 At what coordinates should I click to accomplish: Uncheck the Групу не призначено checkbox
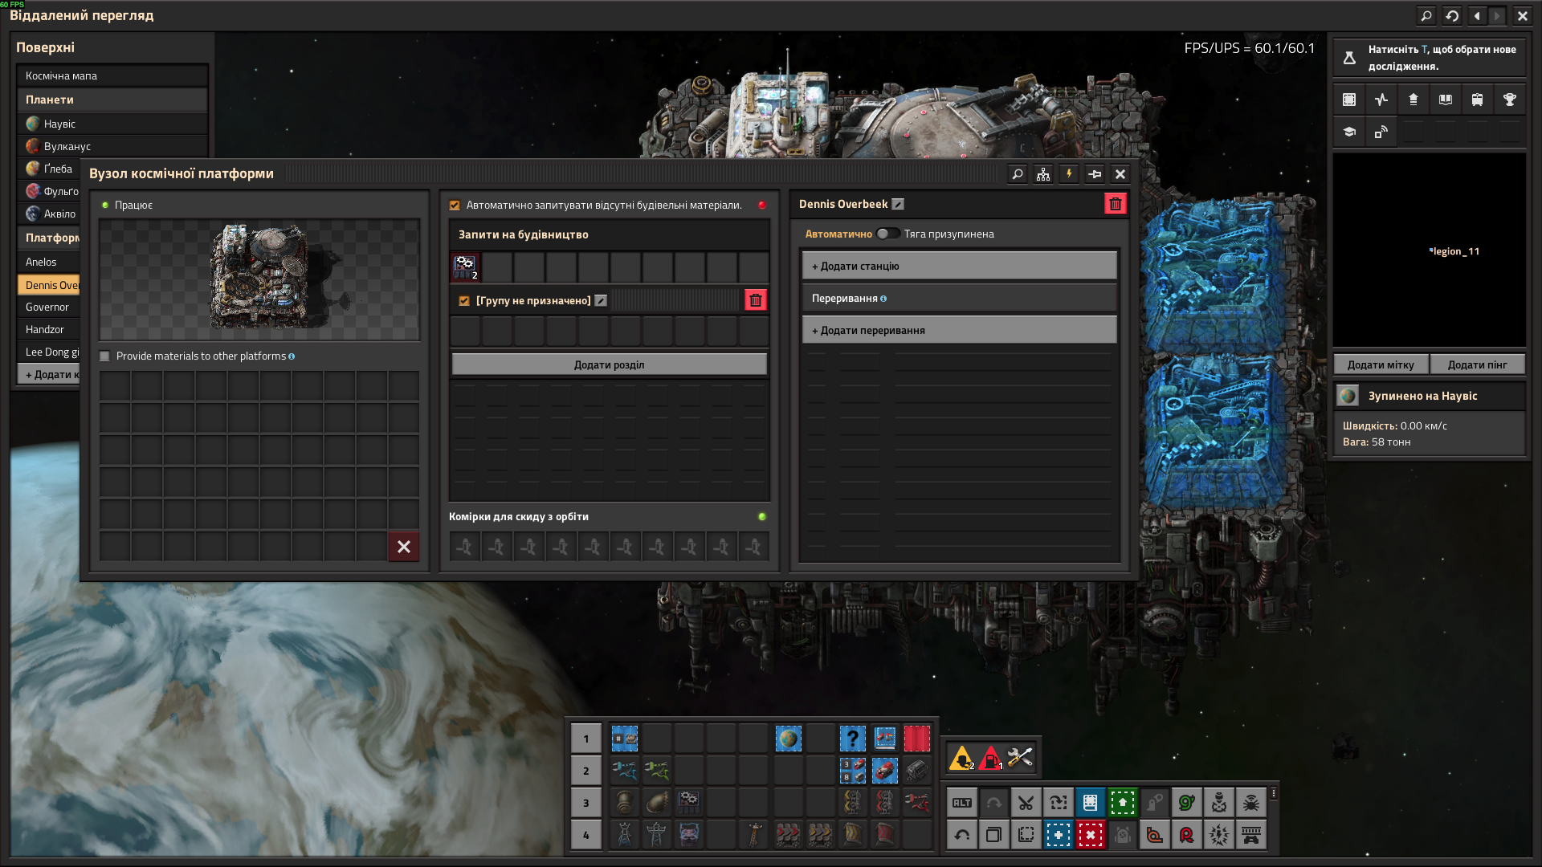(464, 301)
